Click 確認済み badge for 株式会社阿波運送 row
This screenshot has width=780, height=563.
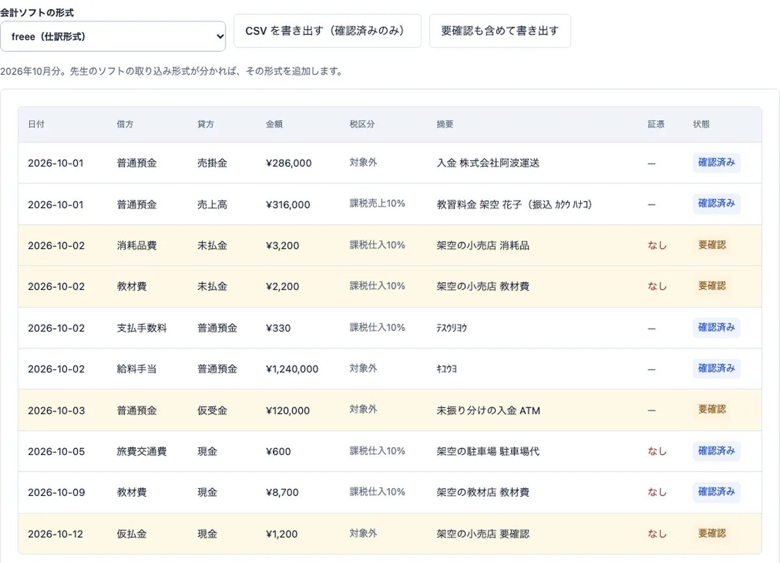(x=717, y=163)
